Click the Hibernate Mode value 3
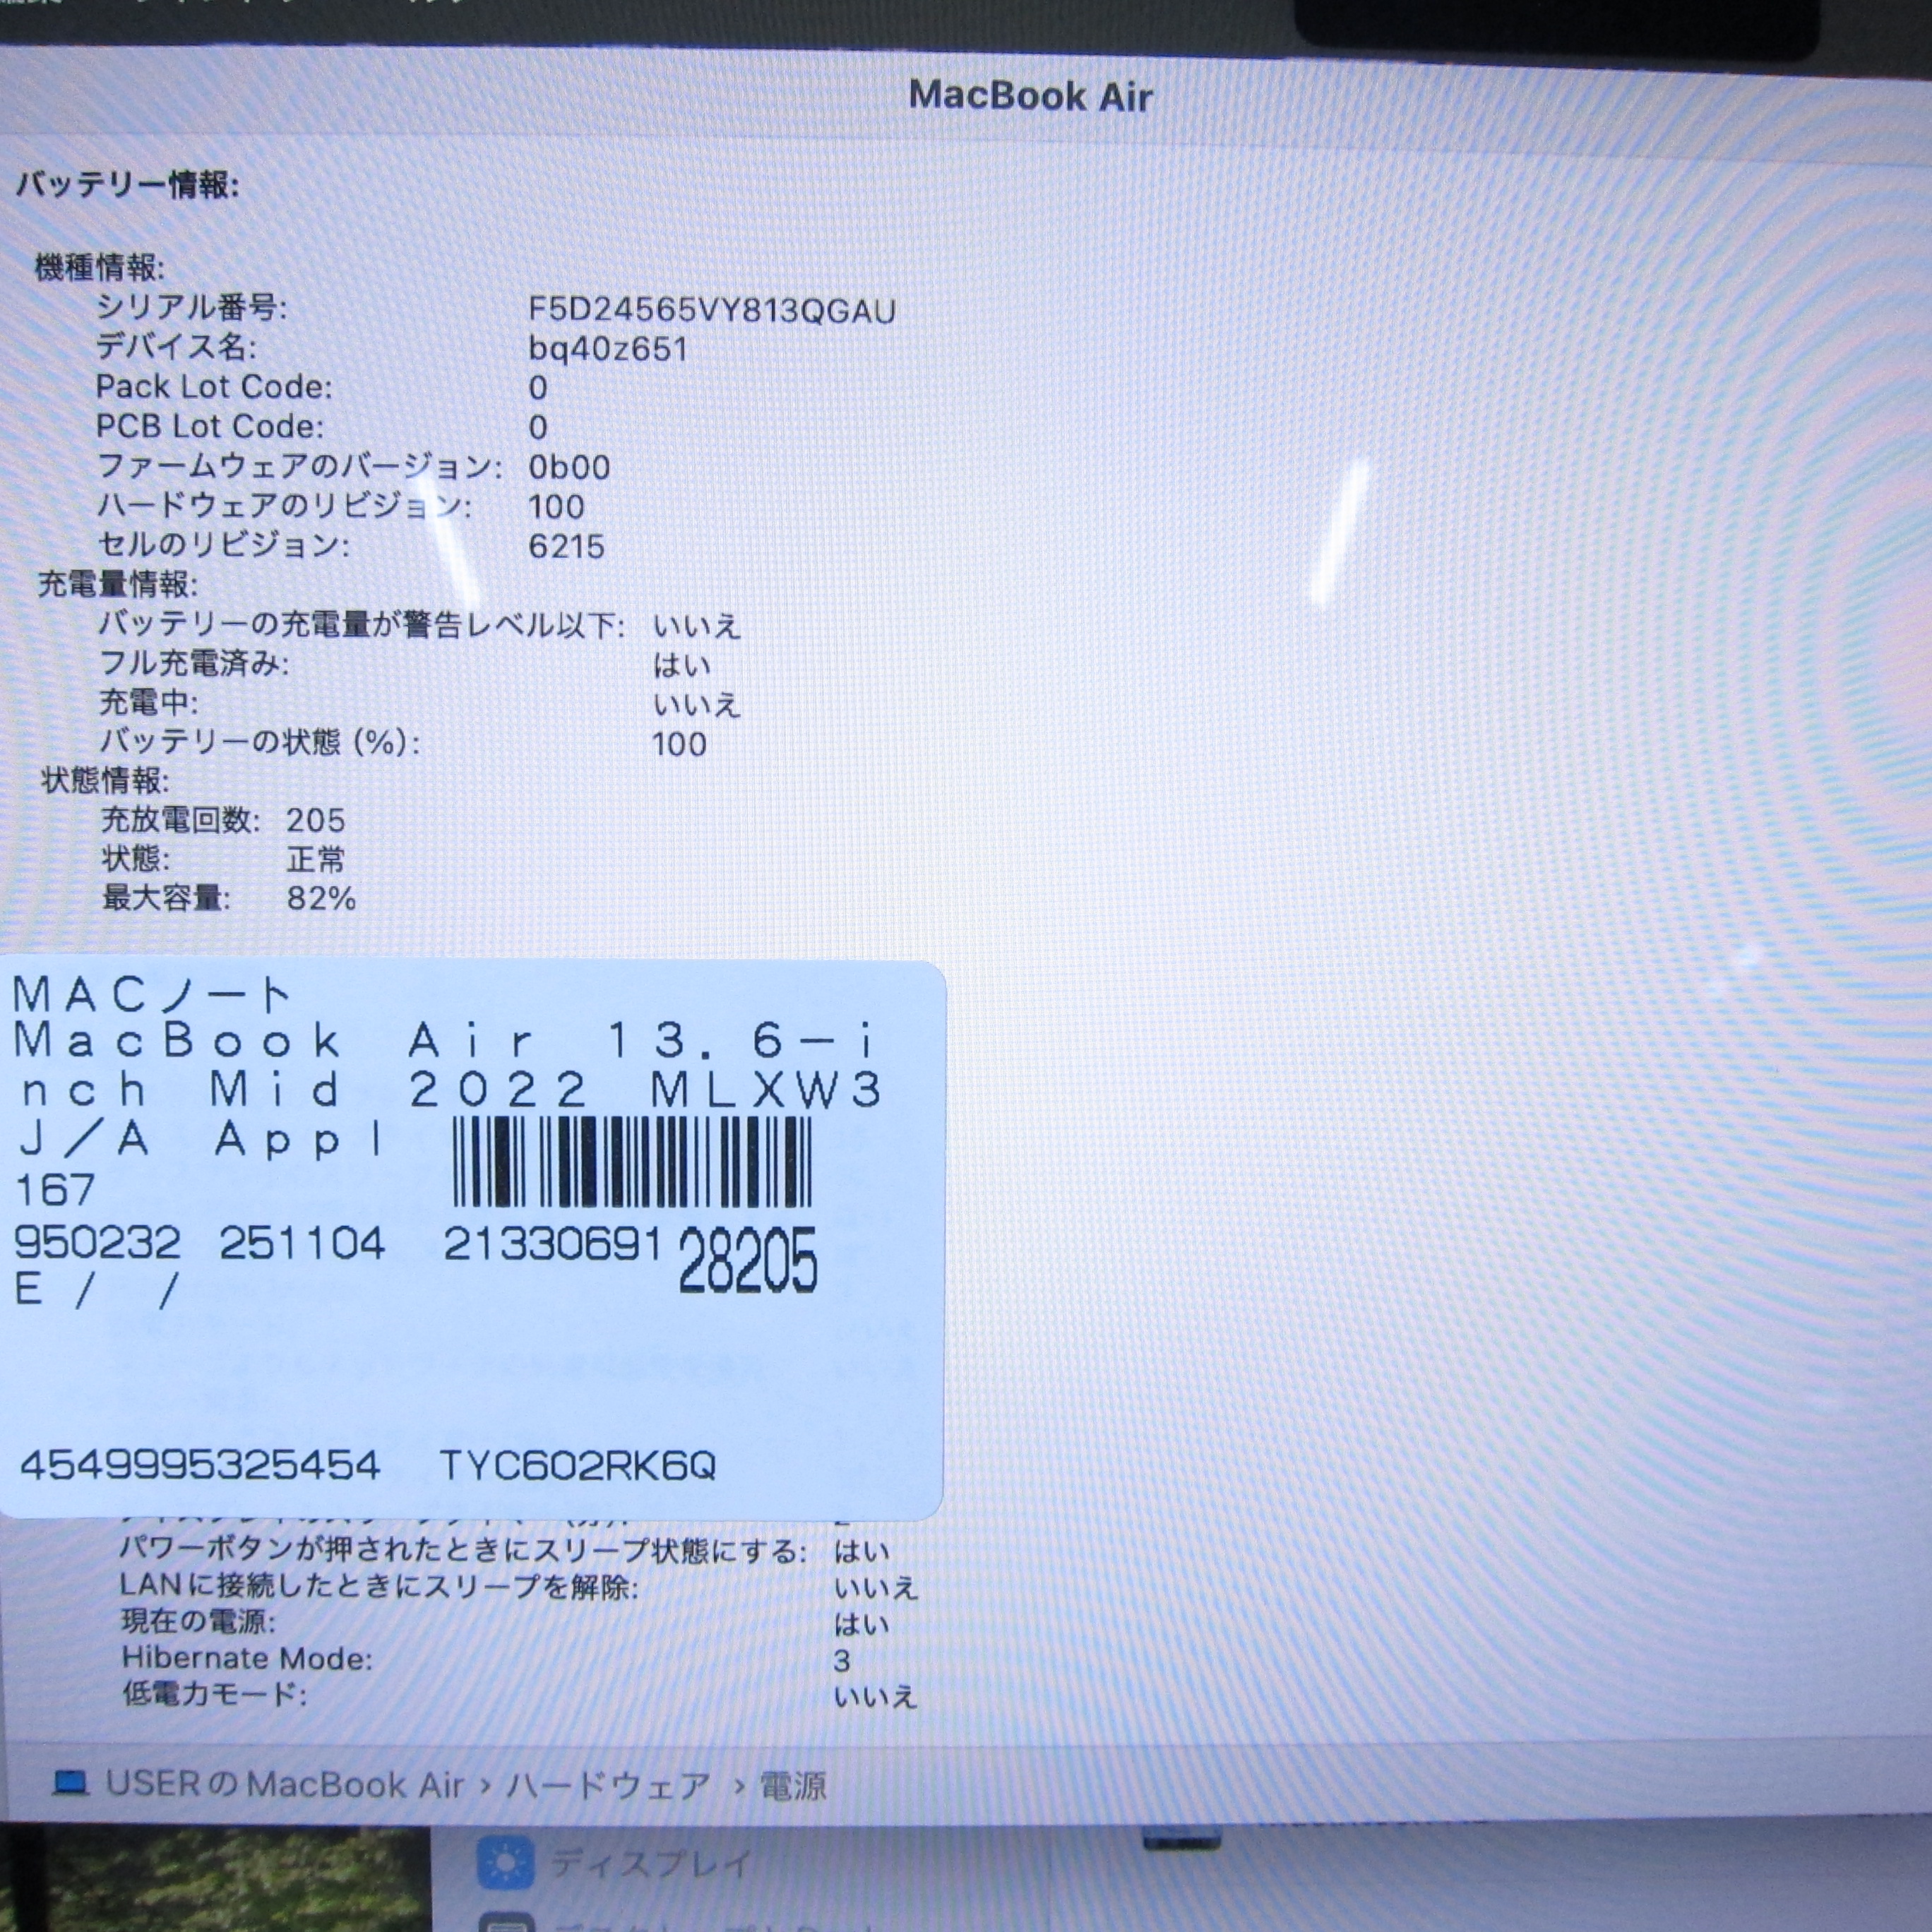This screenshot has height=1932, width=1932. tap(841, 1661)
